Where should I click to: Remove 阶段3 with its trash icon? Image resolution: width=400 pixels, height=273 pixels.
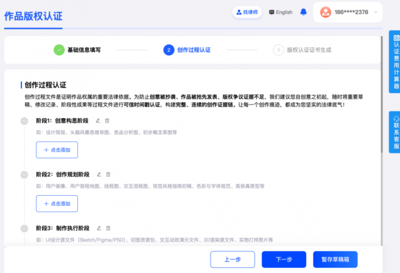coord(108,228)
